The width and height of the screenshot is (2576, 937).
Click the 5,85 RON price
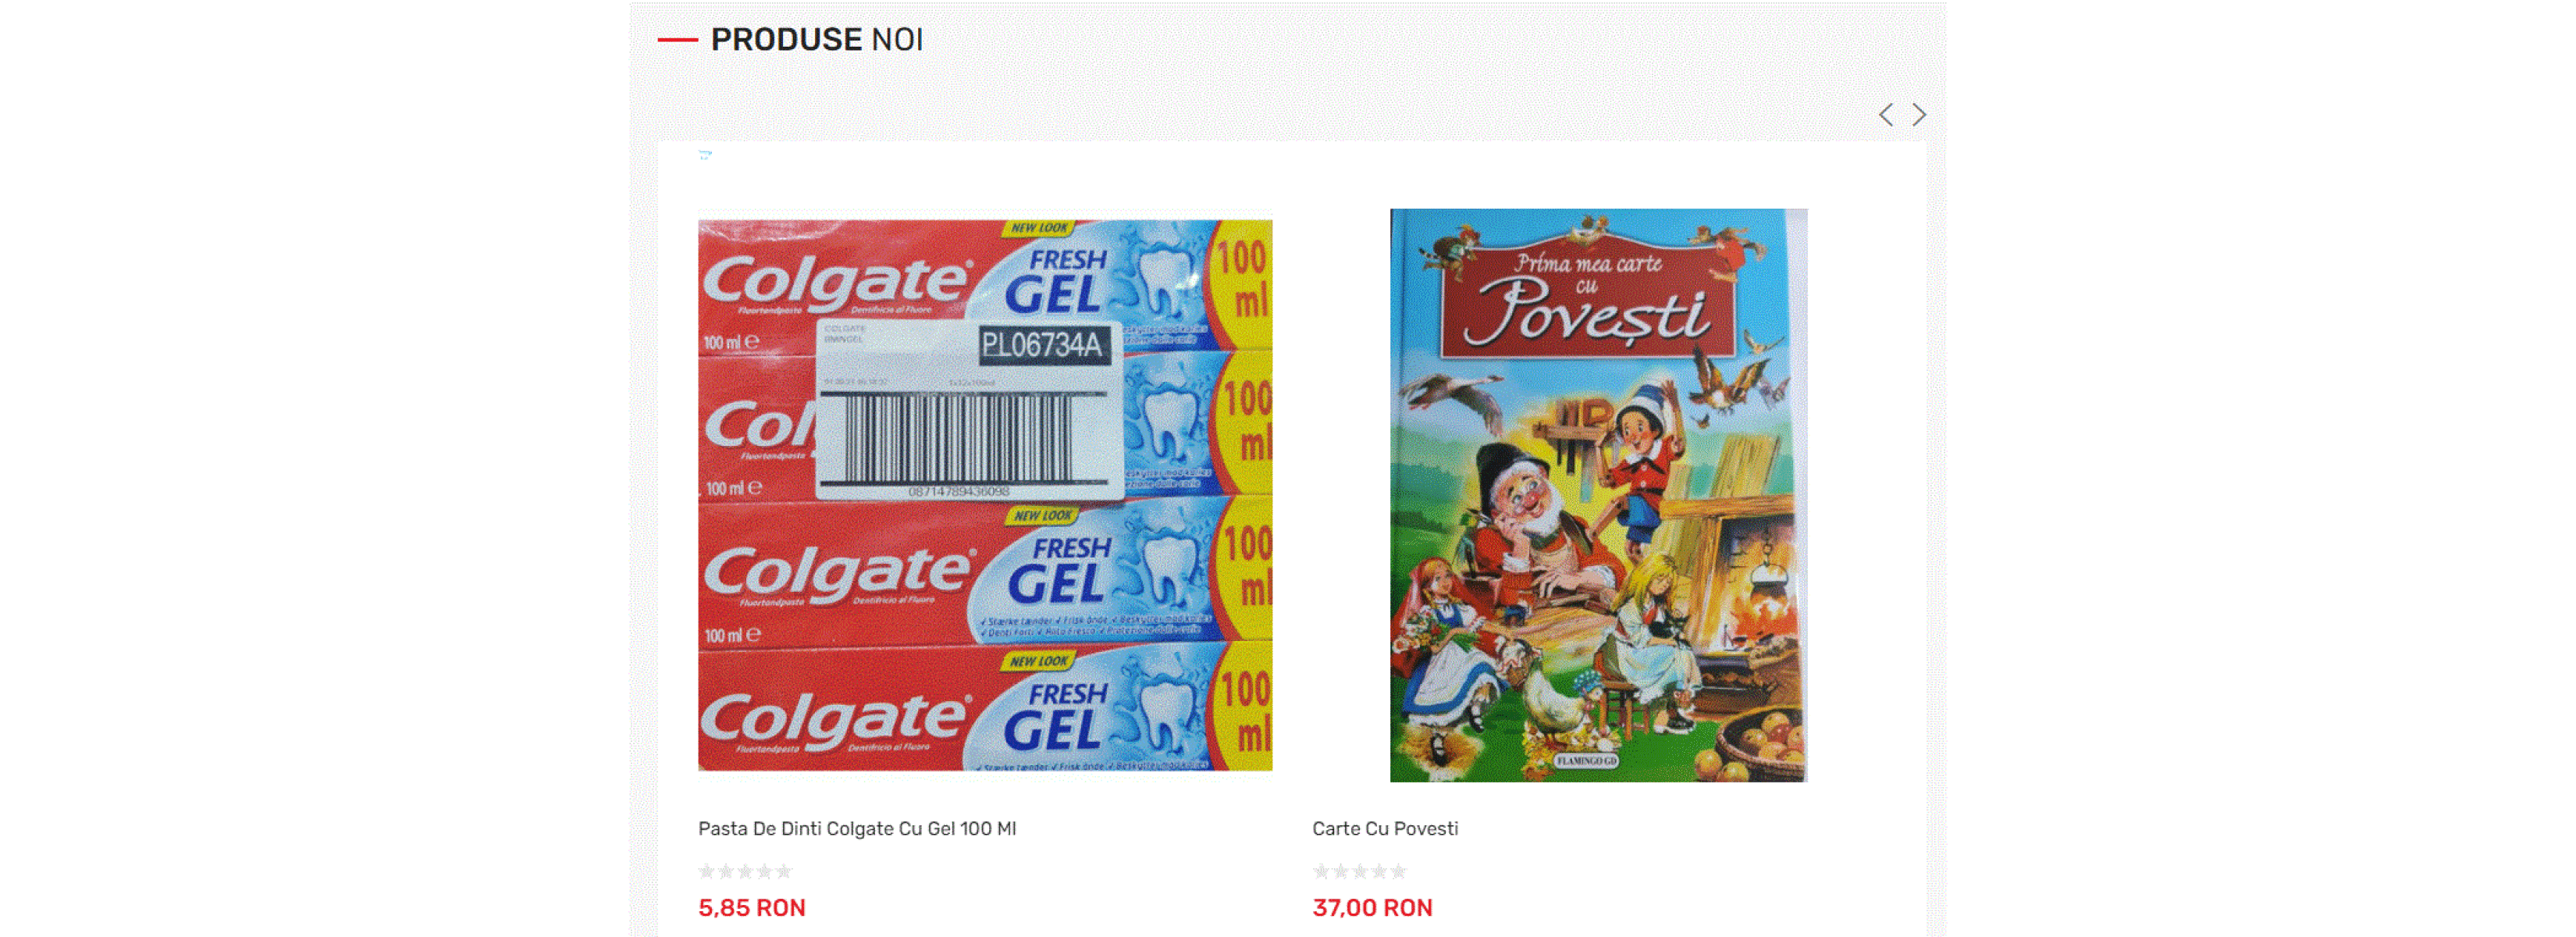click(752, 908)
